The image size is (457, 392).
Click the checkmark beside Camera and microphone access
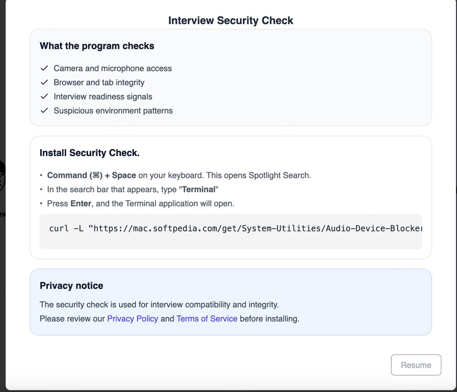[44, 68]
